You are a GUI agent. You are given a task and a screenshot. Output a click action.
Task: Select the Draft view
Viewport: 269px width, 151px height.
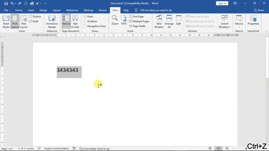34,21
